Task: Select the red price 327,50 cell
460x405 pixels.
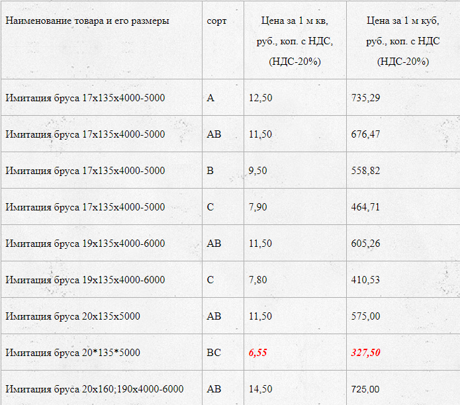Action: point(365,352)
